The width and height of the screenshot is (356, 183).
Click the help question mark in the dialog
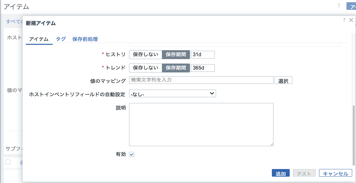[344, 20]
